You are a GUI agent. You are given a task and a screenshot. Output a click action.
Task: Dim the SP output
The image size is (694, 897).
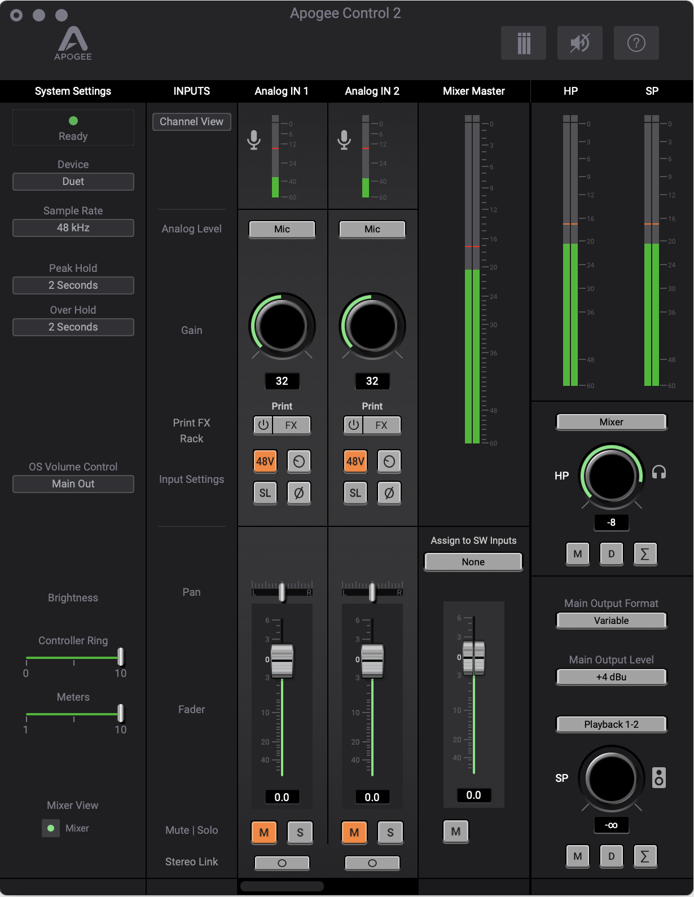point(612,856)
